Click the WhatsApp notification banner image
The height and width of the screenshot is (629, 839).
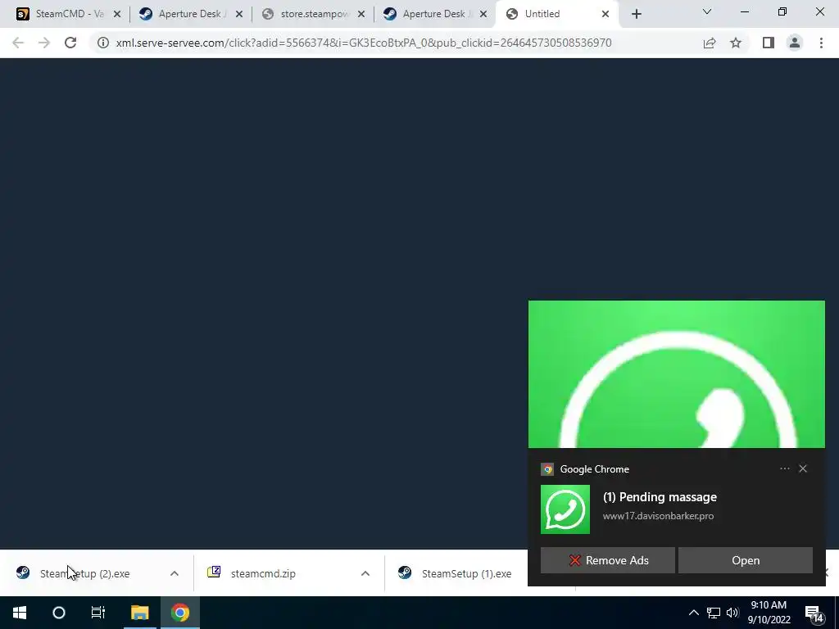(x=676, y=374)
